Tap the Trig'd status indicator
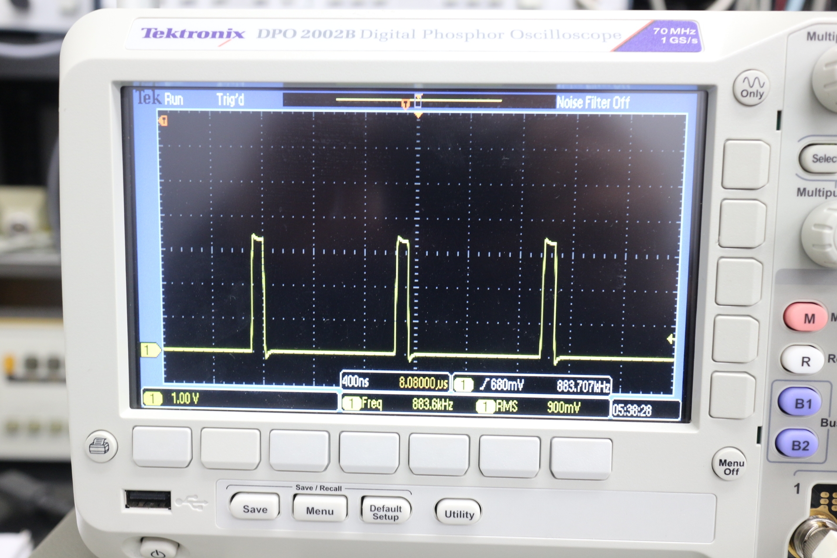The image size is (837, 558). click(x=230, y=100)
